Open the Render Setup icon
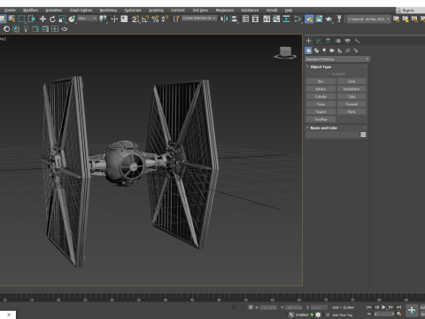 coord(309,19)
